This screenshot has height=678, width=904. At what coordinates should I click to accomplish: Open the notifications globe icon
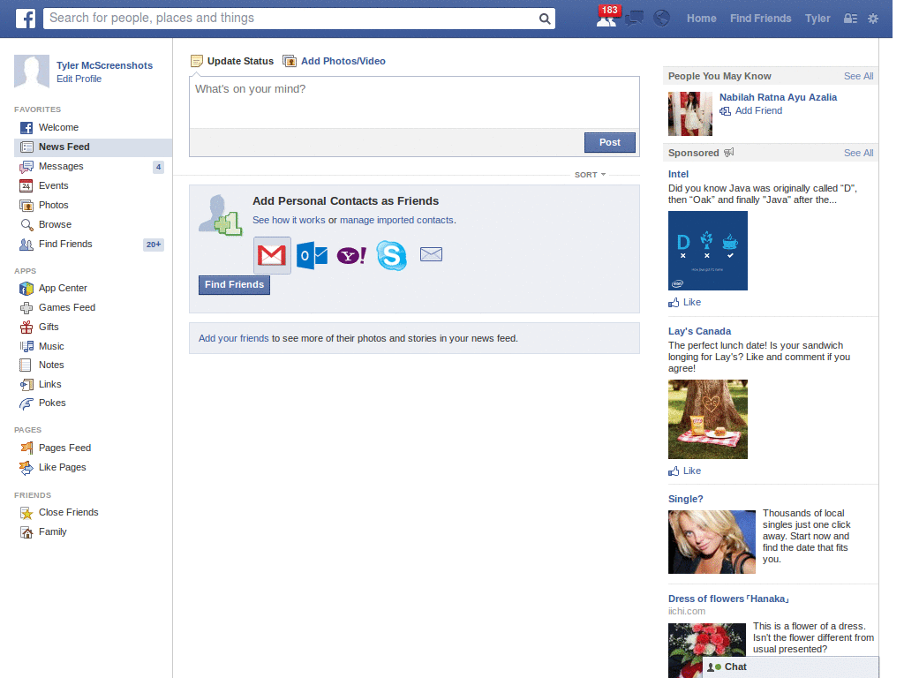click(x=661, y=19)
